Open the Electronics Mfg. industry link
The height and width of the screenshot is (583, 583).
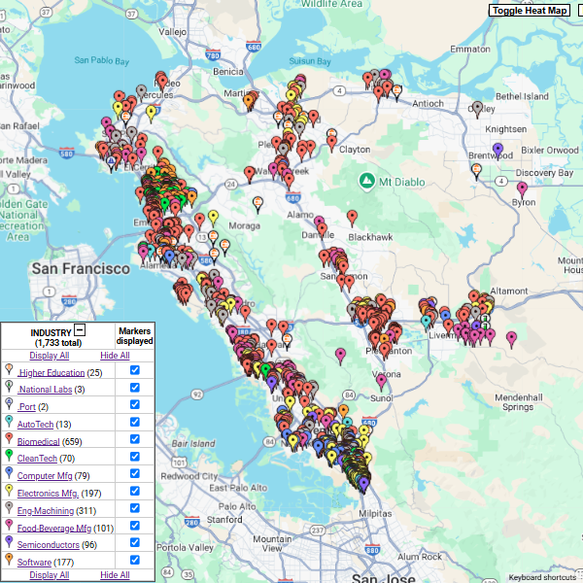point(48,494)
